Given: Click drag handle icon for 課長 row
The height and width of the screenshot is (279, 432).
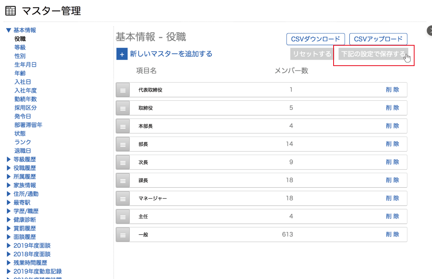Looking at the screenshot, I should pyautogui.click(x=123, y=180).
